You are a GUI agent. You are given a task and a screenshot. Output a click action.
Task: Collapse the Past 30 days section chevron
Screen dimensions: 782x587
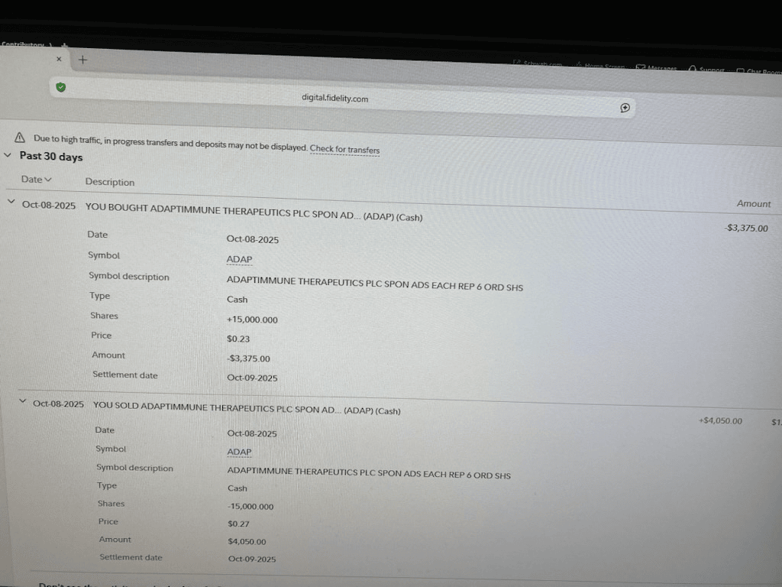click(8, 154)
